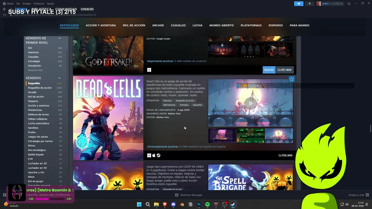Open the Ver menu

coord(18,3)
